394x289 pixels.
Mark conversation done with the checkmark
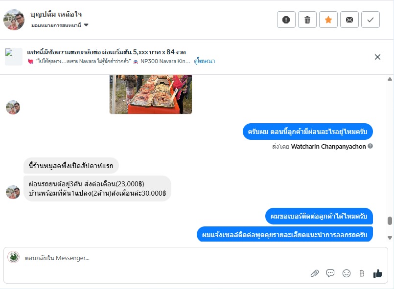(x=371, y=20)
